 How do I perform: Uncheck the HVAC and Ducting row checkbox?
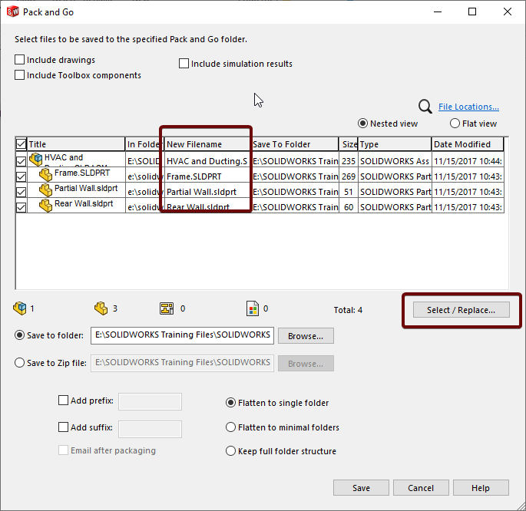tap(21, 161)
